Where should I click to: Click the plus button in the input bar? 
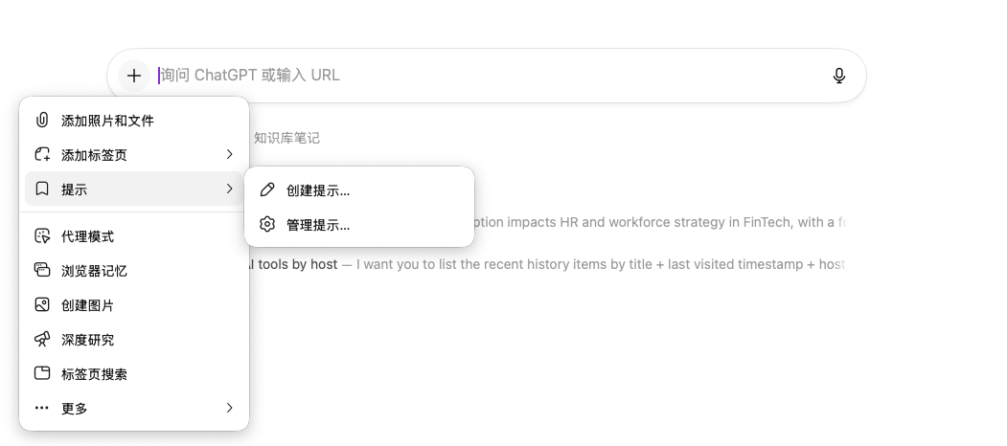pyautogui.click(x=134, y=76)
